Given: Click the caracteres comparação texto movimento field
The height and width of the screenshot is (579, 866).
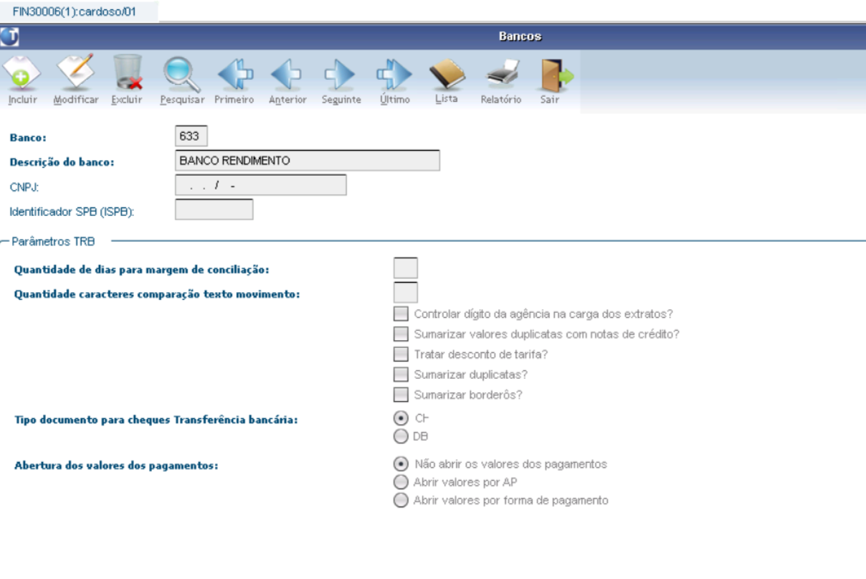Looking at the screenshot, I should (405, 292).
